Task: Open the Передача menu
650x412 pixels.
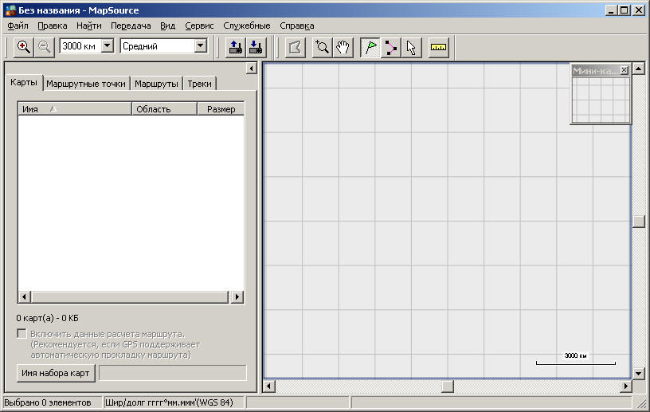Action: tap(131, 26)
